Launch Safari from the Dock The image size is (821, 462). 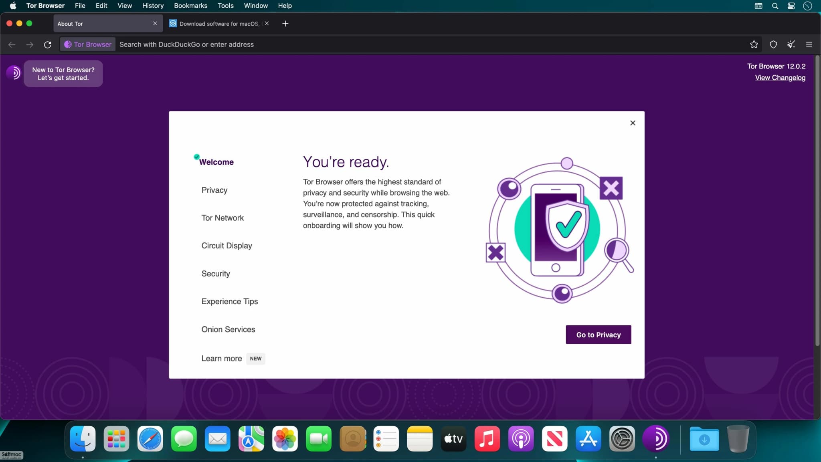[x=150, y=439]
